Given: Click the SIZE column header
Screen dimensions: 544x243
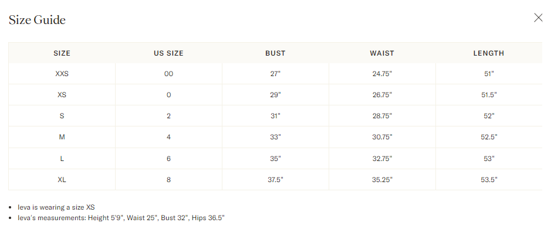Looking at the screenshot, I should pyautogui.click(x=62, y=53).
